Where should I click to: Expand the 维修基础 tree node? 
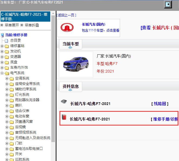(2, 46)
